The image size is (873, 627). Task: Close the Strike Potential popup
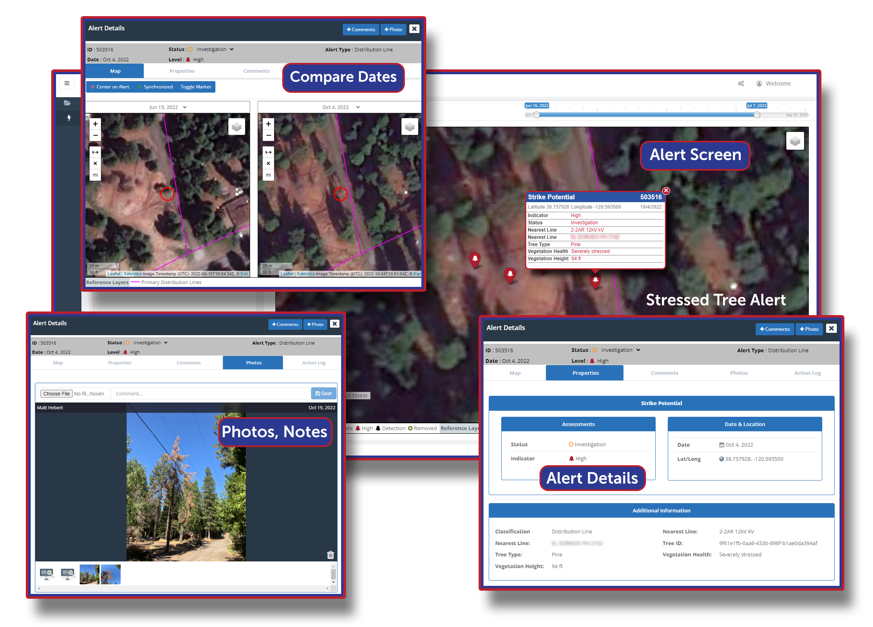(x=666, y=190)
